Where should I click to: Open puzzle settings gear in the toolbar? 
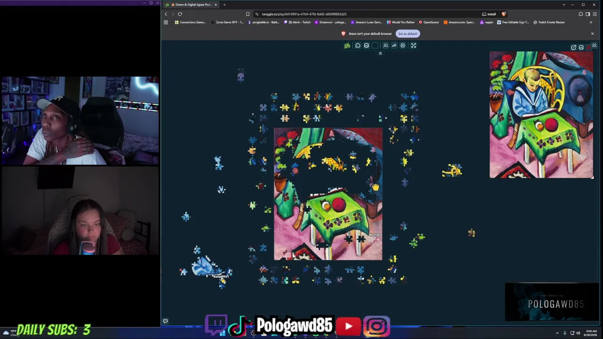tap(403, 46)
